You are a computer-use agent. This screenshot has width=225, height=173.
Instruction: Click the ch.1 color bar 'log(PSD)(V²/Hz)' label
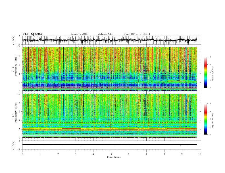213,74
